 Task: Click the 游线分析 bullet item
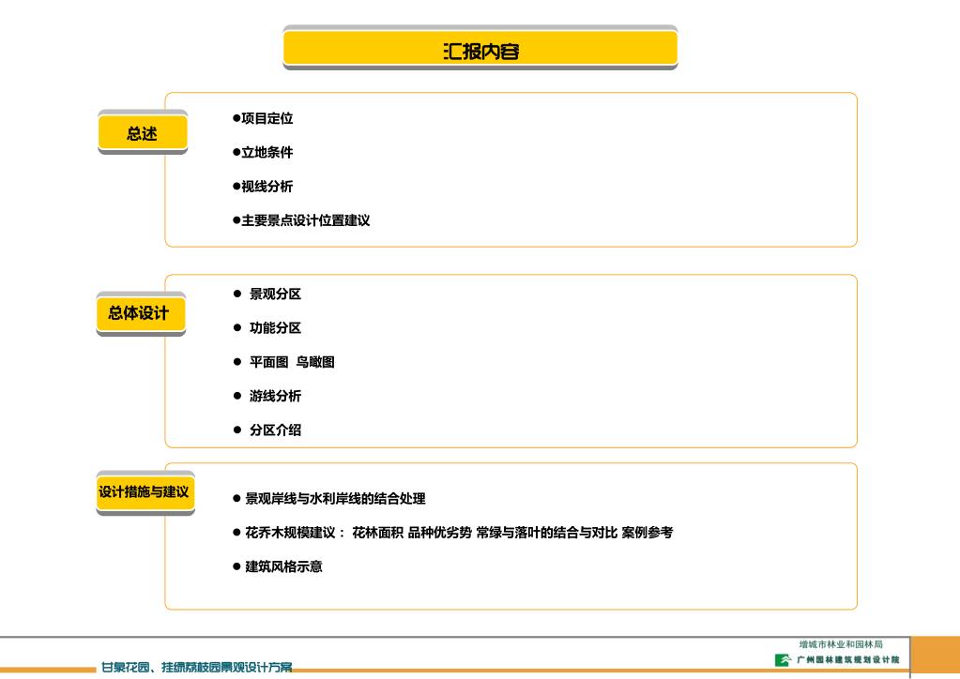pos(267,396)
